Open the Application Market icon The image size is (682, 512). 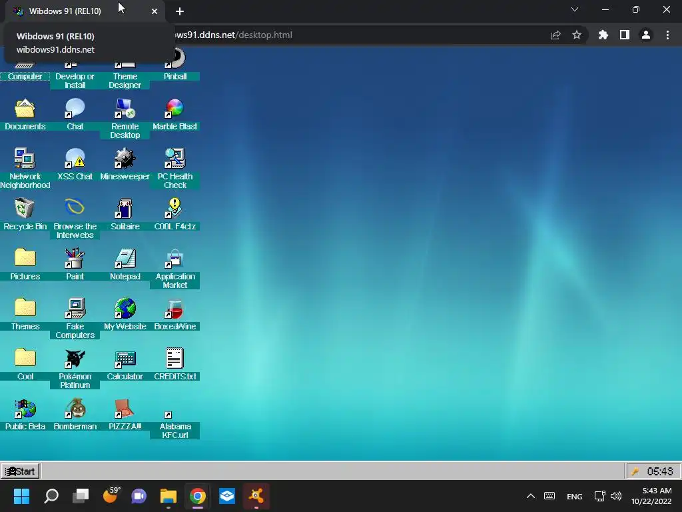pos(175,259)
